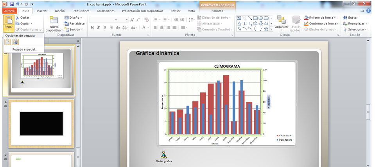The width and height of the screenshot is (375, 167).
Task: Open character spacing AV menu
Action: (126, 28)
